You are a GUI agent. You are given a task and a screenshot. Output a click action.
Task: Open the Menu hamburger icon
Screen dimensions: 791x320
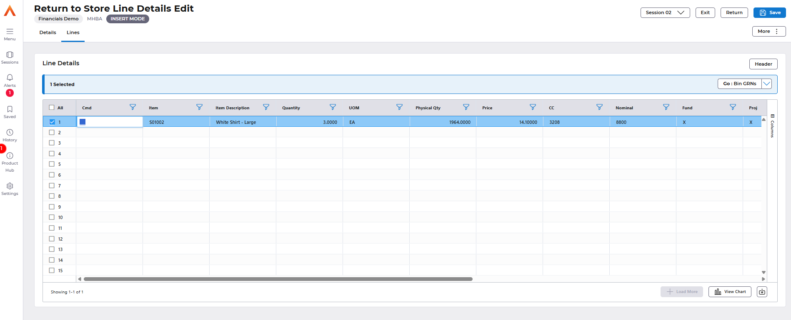pyautogui.click(x=10, y=31)
